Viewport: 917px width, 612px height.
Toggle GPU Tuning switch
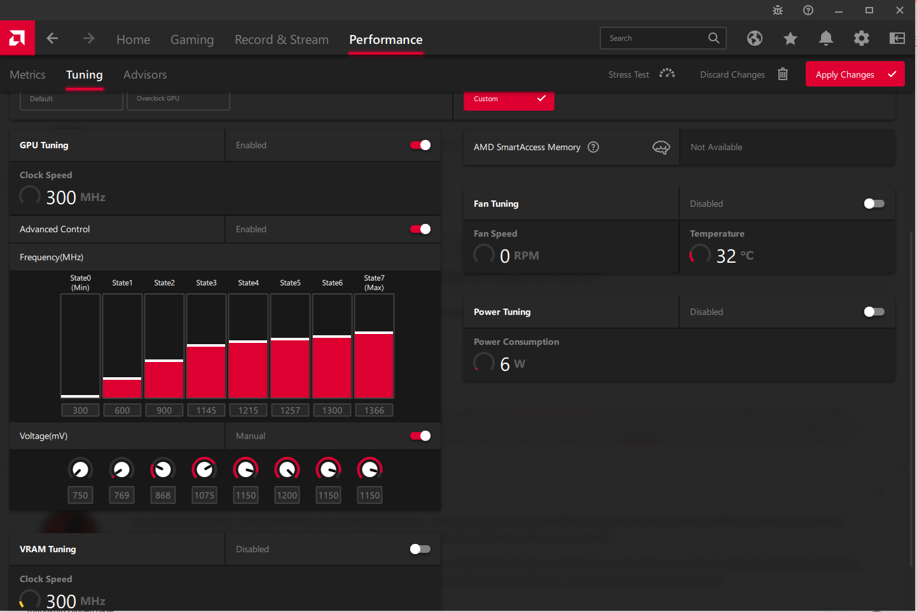(420, 145)
